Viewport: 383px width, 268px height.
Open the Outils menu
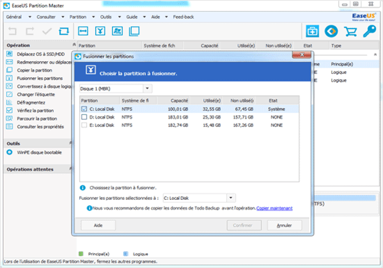coord(106,17)
